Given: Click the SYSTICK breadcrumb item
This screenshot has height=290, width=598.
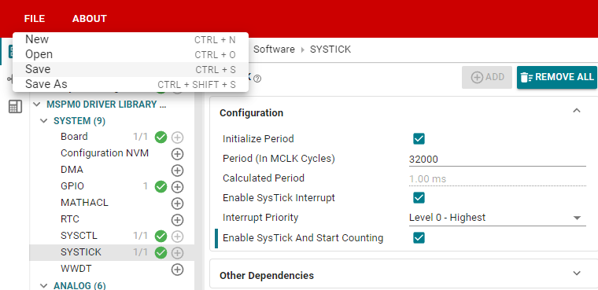Looking at the screenshot, I should (x=330, y=50).
